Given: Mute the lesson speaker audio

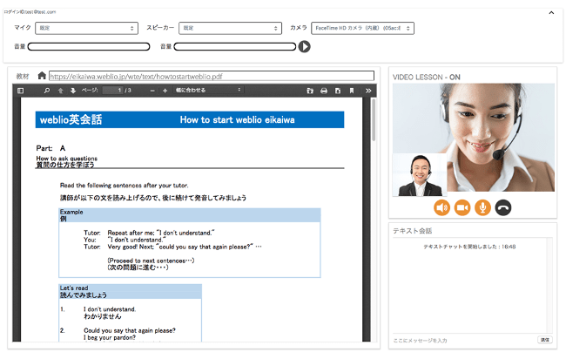Looking at the screenshot, I should [x=441, y=207].
